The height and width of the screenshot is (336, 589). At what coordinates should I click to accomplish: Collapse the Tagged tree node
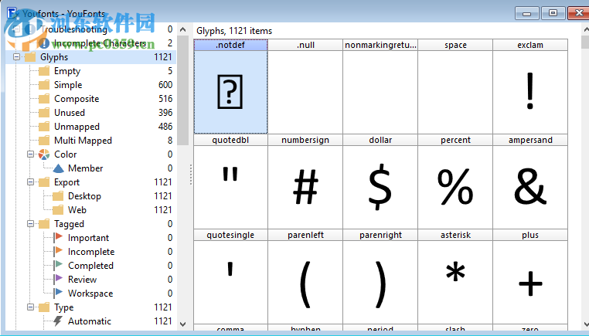pos(30,224)
